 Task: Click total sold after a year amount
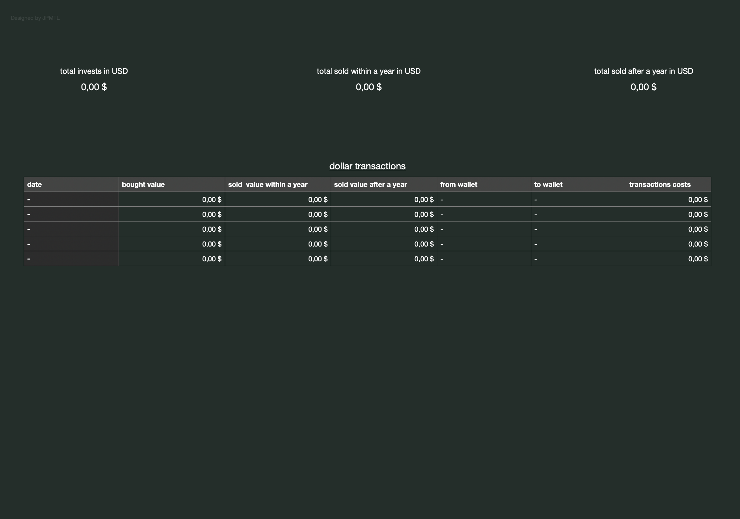pos(644,87)
